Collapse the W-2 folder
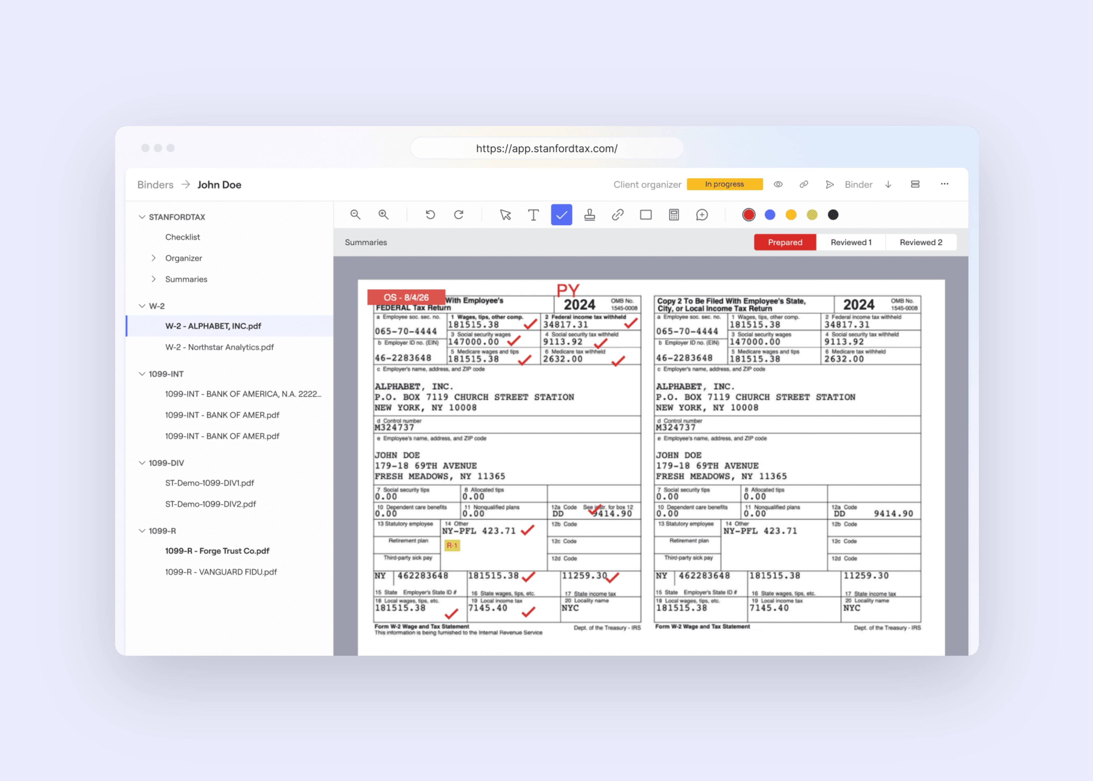1093x781 pixels. (x=142, y=306)
